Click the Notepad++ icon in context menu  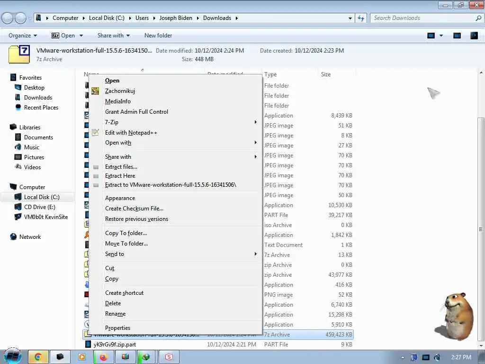point(95,133)
